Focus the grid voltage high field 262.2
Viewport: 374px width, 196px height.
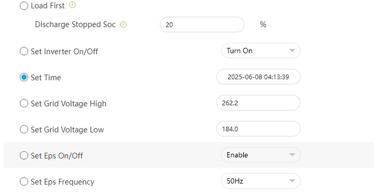258,103
